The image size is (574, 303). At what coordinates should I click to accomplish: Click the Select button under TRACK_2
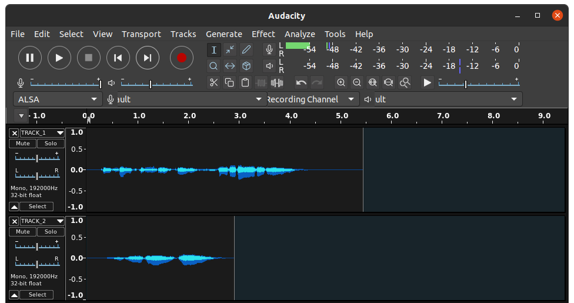click(x=36, y=295)
